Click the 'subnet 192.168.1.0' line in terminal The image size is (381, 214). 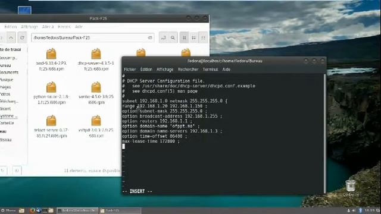pyautogui.click(x=174, y=101)
